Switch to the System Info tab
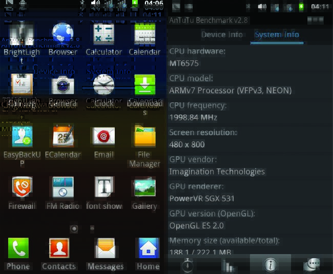Image resolution: width=333 pixels, height=274 pixels. pos(277,35)
